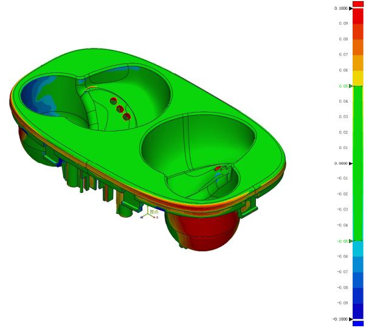
Task: Pick the red hemispherical bottom of the part
Action: [204, 228]
